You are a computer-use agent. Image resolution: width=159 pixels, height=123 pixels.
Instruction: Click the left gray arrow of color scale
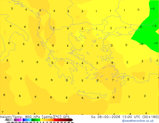pos(6,120)
